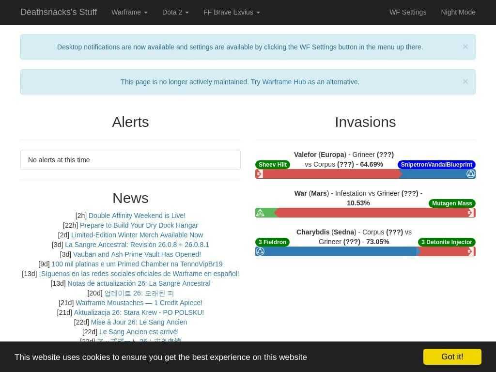The height and width of the screenshot is (372, 496).
Task: Go to Deathsnacks's Stuff home
Action: [59, 12]
